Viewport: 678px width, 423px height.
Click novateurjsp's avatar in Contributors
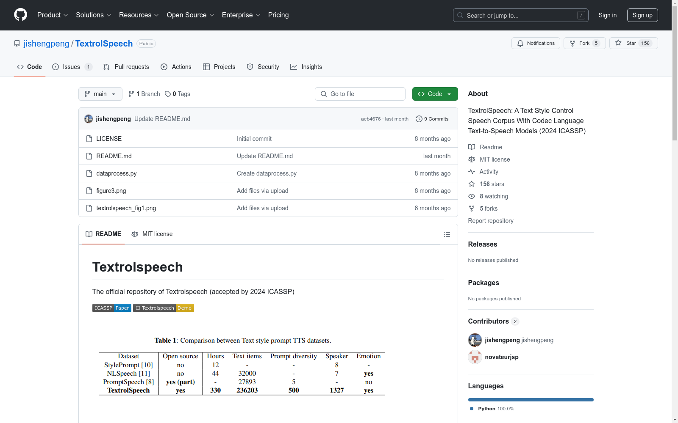point(475,357)
